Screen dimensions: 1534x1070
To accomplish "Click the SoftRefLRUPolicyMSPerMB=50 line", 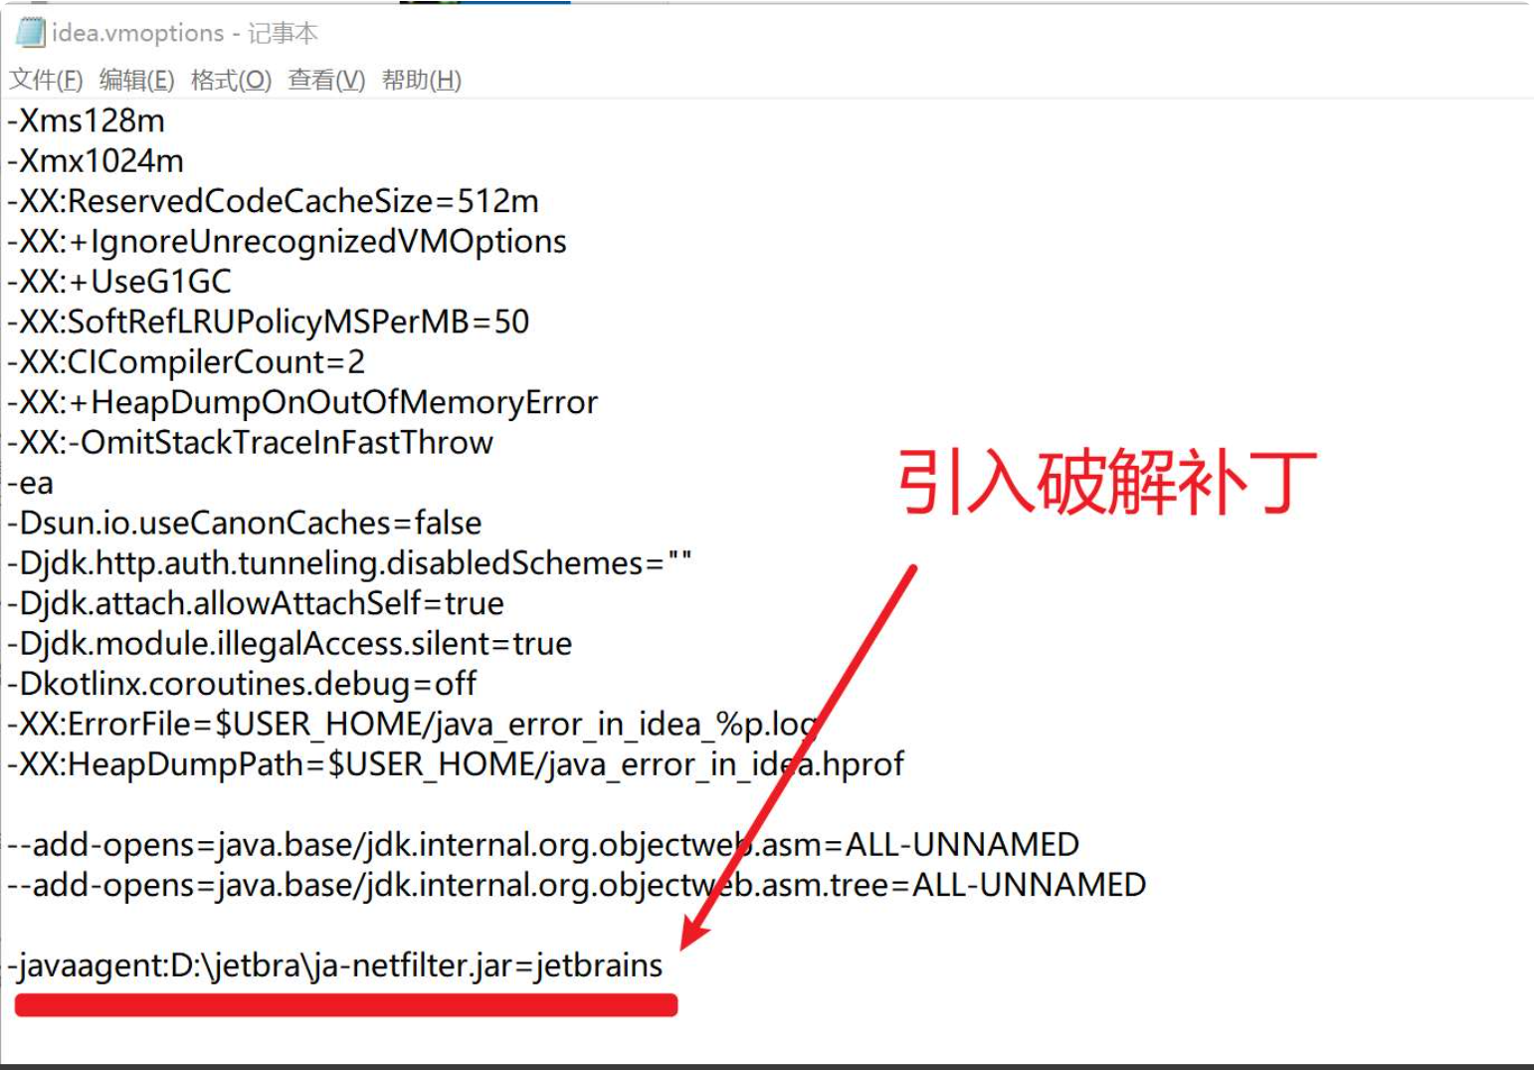I will [x=269, y=321].
